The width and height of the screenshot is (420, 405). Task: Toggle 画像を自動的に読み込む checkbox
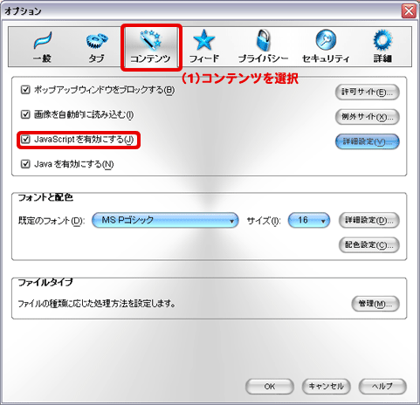coord(25,114)
